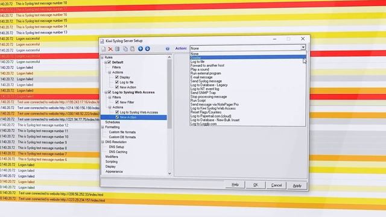
Task: Choose Log to Papertrail.com (cloud)
Action: [248, 116]
